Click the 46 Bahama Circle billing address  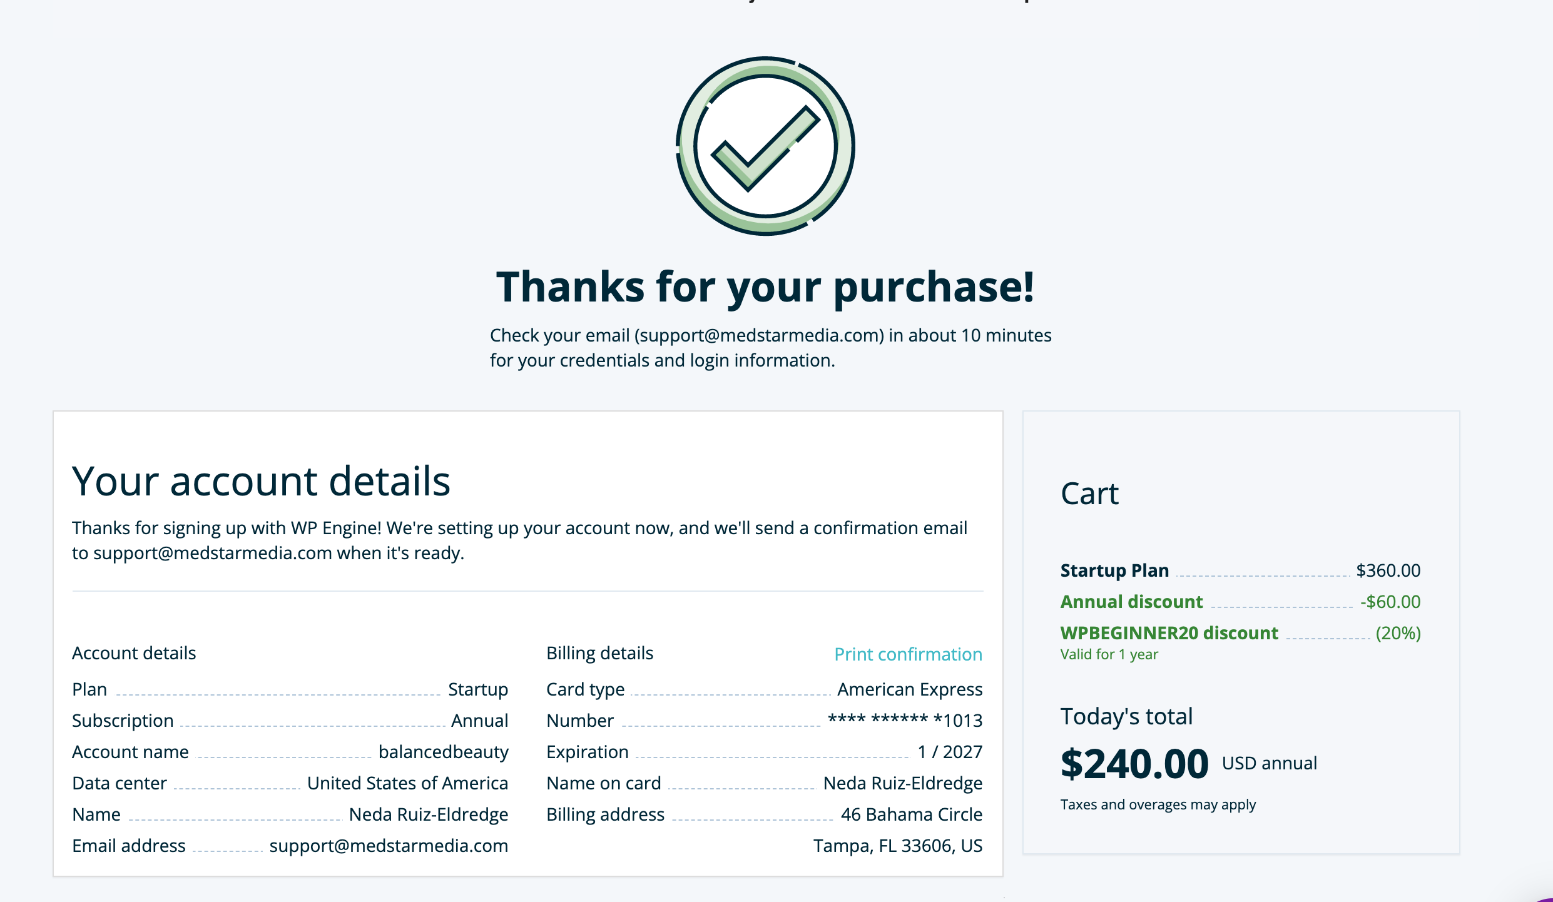pos(912,814)
